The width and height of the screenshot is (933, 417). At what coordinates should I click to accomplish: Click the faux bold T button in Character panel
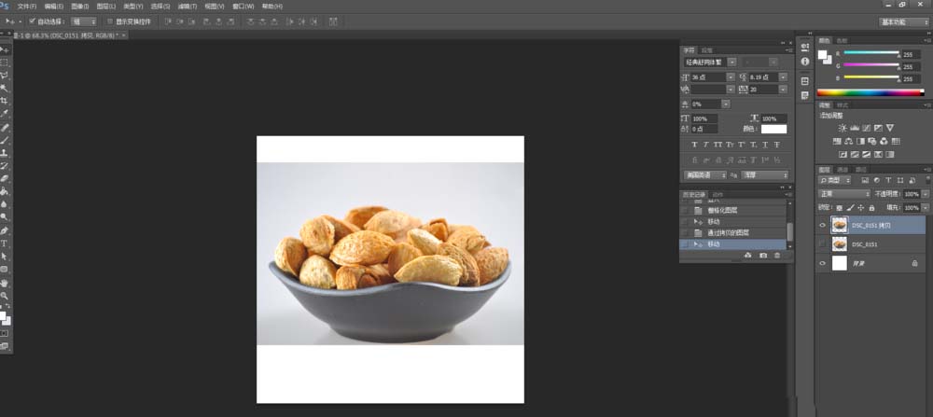(x=694, y=146)
